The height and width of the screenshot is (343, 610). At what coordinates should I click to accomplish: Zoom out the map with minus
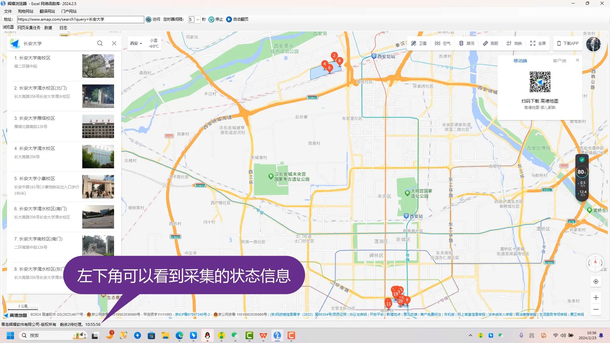pyautogui.click(x=596, y=309)
